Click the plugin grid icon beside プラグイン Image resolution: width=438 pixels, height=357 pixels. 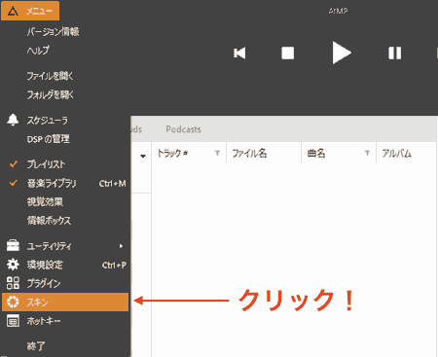tap(13, 283)
